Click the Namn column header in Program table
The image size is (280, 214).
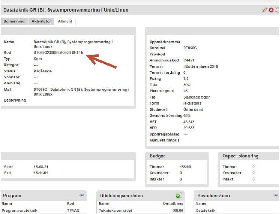coord(7,203)
